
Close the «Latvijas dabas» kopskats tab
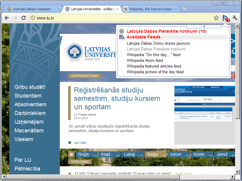(x=59, y=9)
